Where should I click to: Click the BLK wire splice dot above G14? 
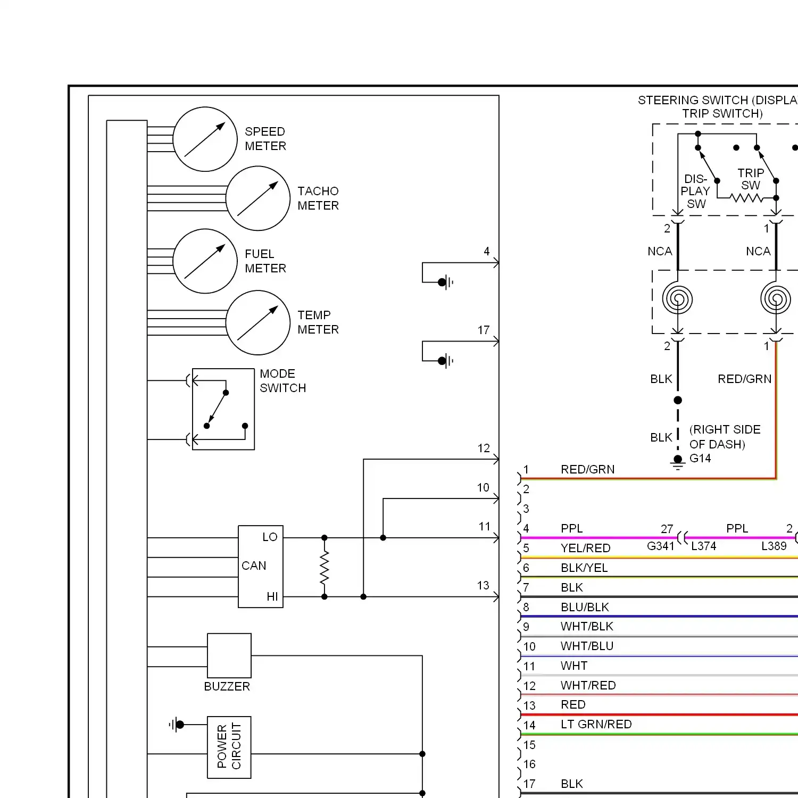click(x=678, y=400)
